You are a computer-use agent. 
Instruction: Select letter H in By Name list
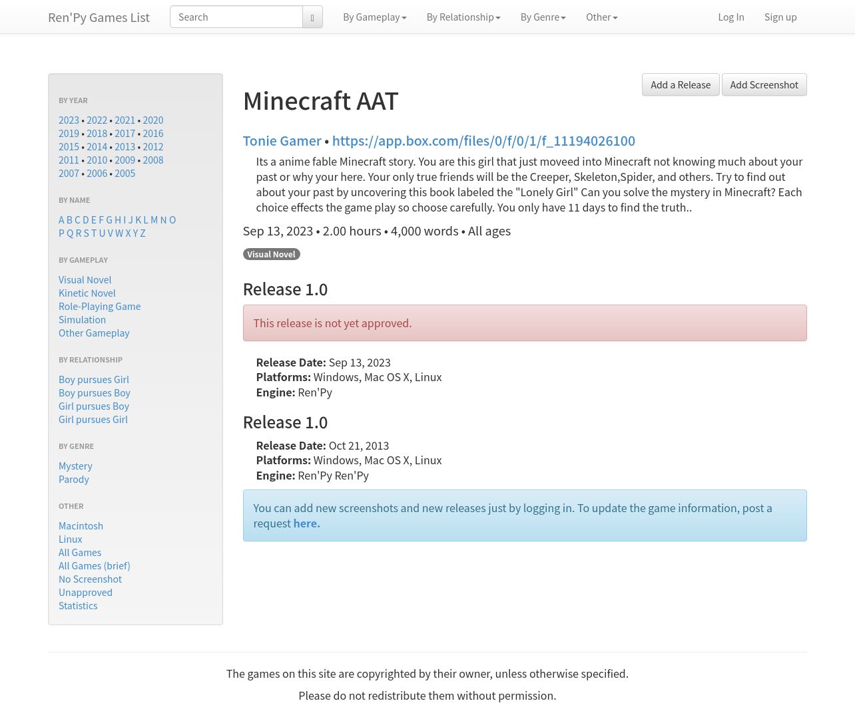pos(118,220)
